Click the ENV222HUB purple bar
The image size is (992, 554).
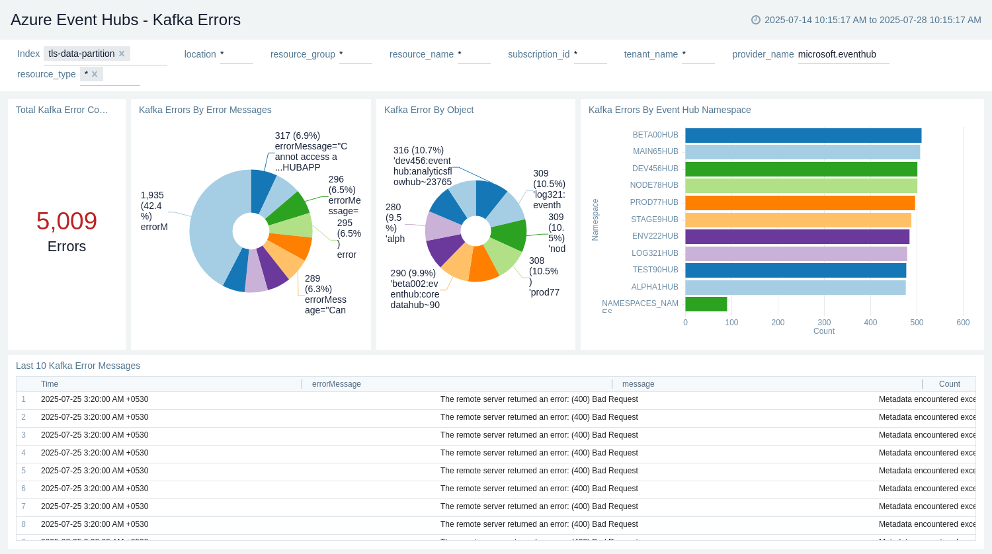point(797,237)
